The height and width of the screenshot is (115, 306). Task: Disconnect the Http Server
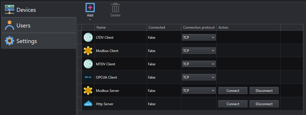pyautogui.click(x=264, y=104)
